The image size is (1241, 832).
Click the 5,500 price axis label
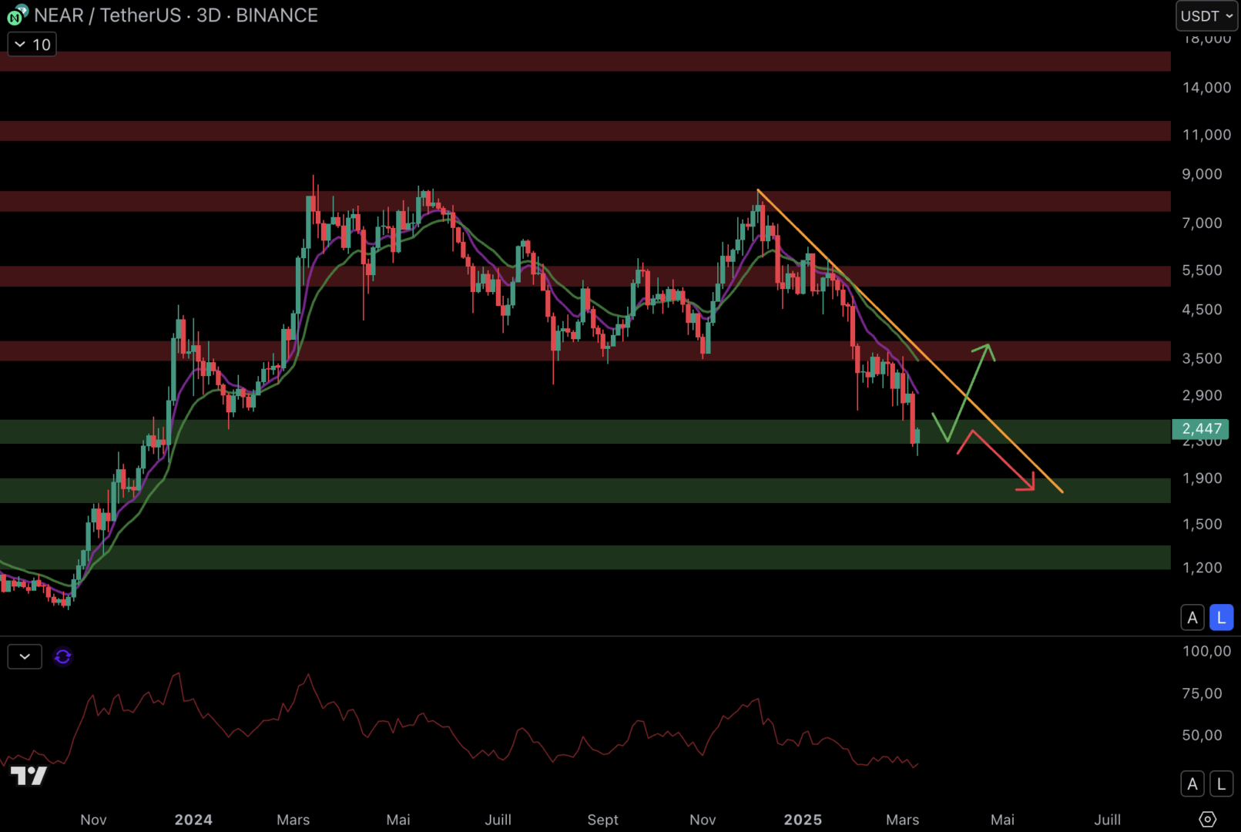point(1202,270)
